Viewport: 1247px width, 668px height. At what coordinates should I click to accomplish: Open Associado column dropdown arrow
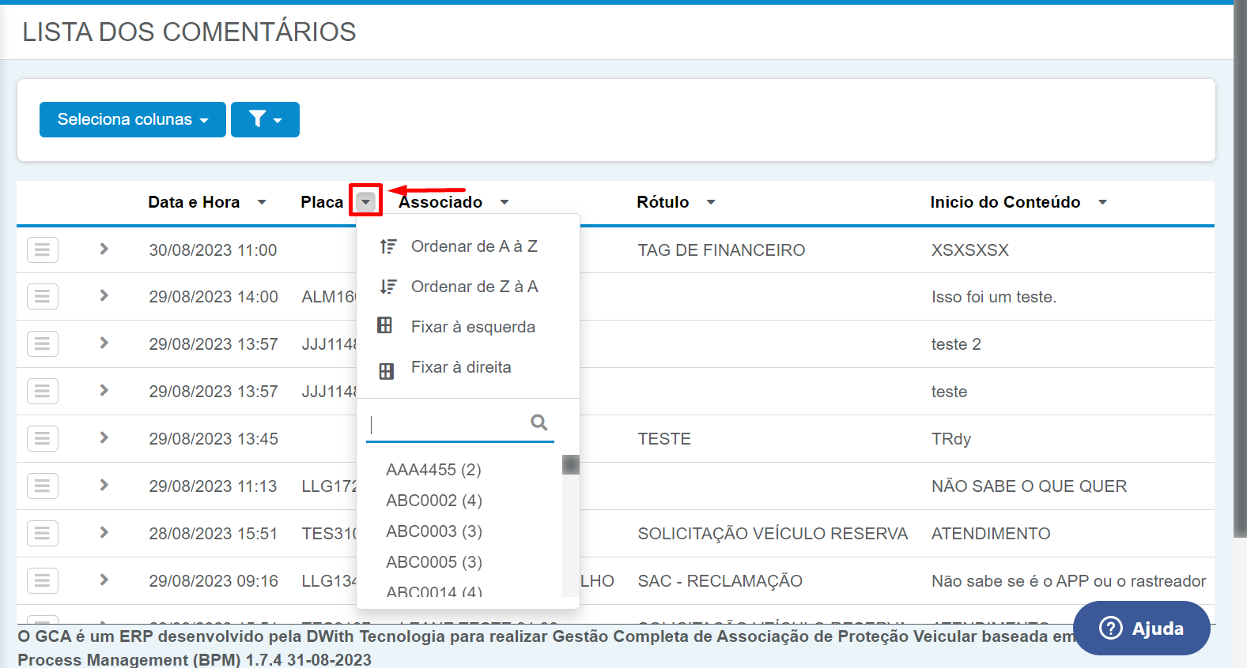coord(504,202)
